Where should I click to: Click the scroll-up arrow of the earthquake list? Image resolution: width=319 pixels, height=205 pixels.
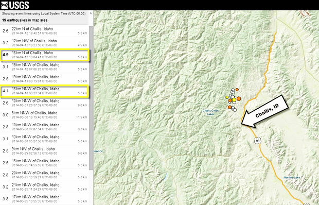pyautogui.click(x=91, y=13)
